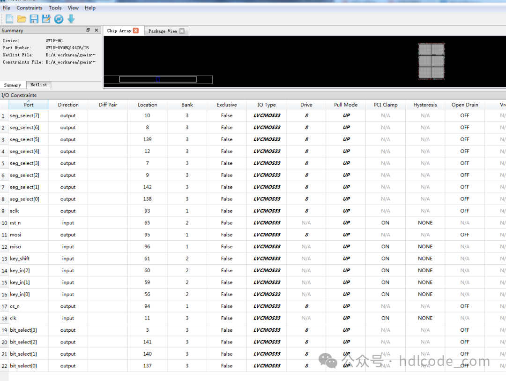The width and height of the screenshot is (506, 381).
Task: Click the Open Drain column header
Action: 465,105
